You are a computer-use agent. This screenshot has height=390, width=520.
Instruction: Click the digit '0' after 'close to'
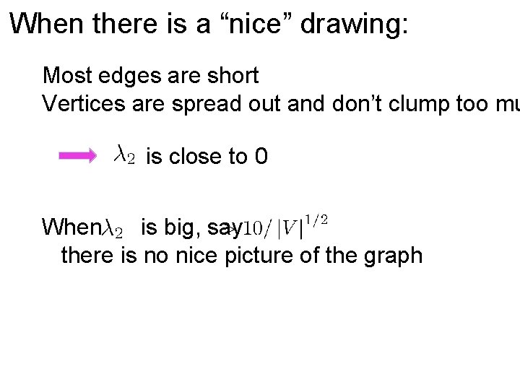(x=261, y=156)
